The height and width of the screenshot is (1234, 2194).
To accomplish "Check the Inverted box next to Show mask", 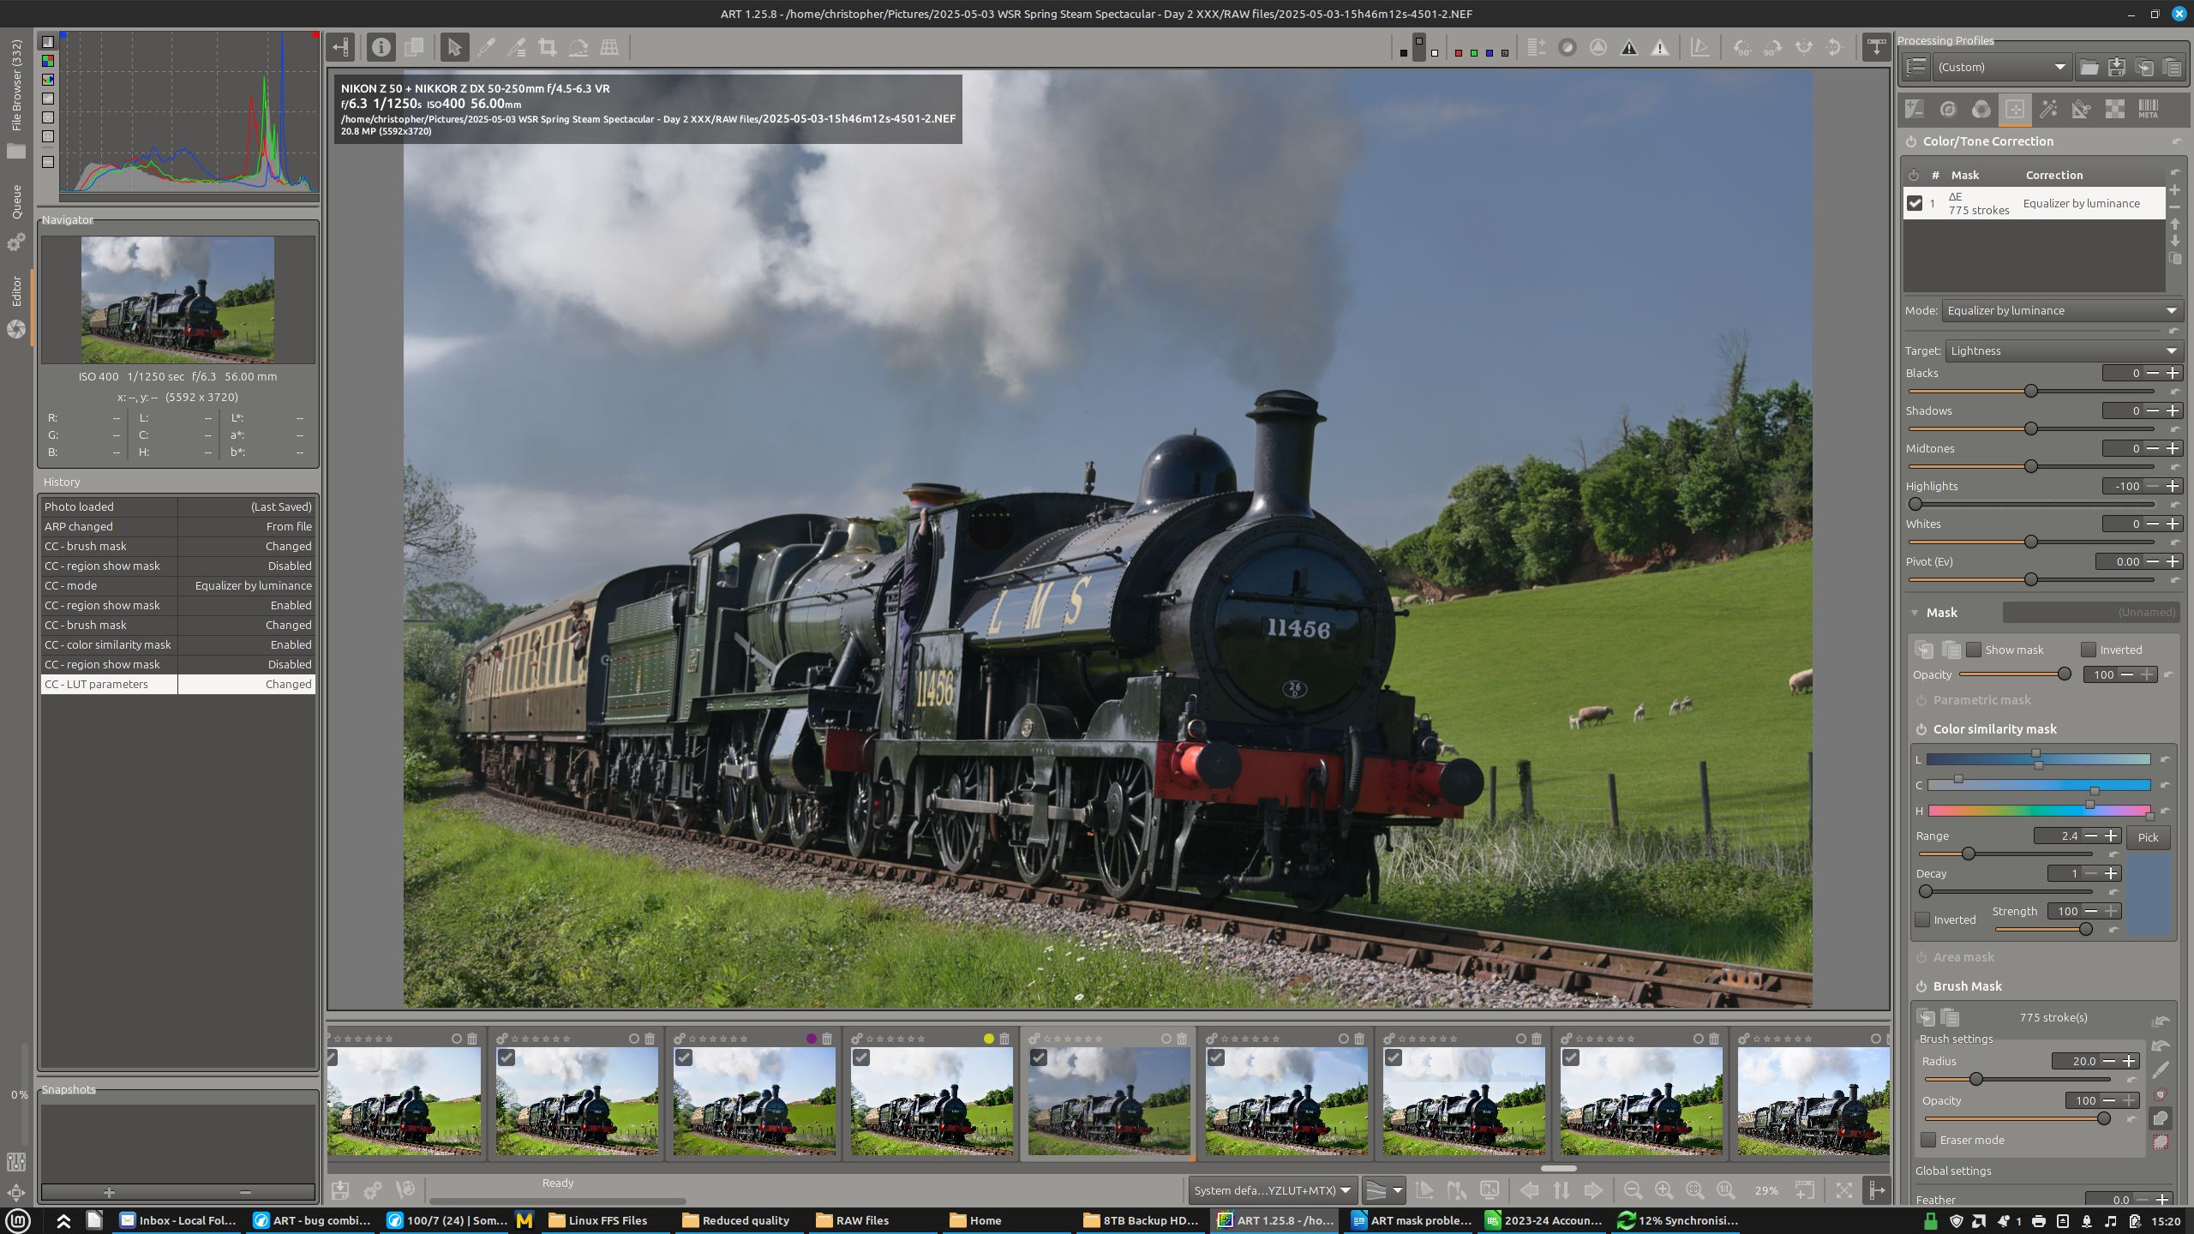I will click(2089, 650).
